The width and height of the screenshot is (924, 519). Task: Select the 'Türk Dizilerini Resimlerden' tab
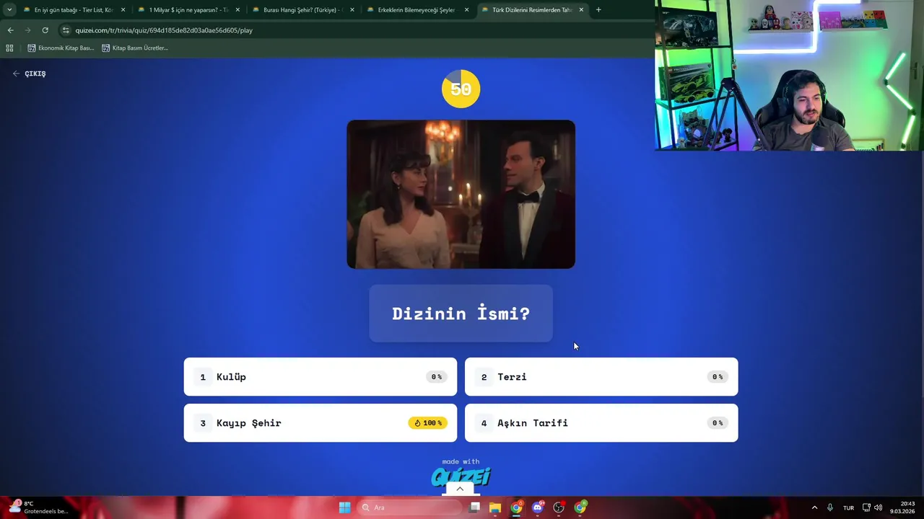pyautogui.click(x=531, y=10)
